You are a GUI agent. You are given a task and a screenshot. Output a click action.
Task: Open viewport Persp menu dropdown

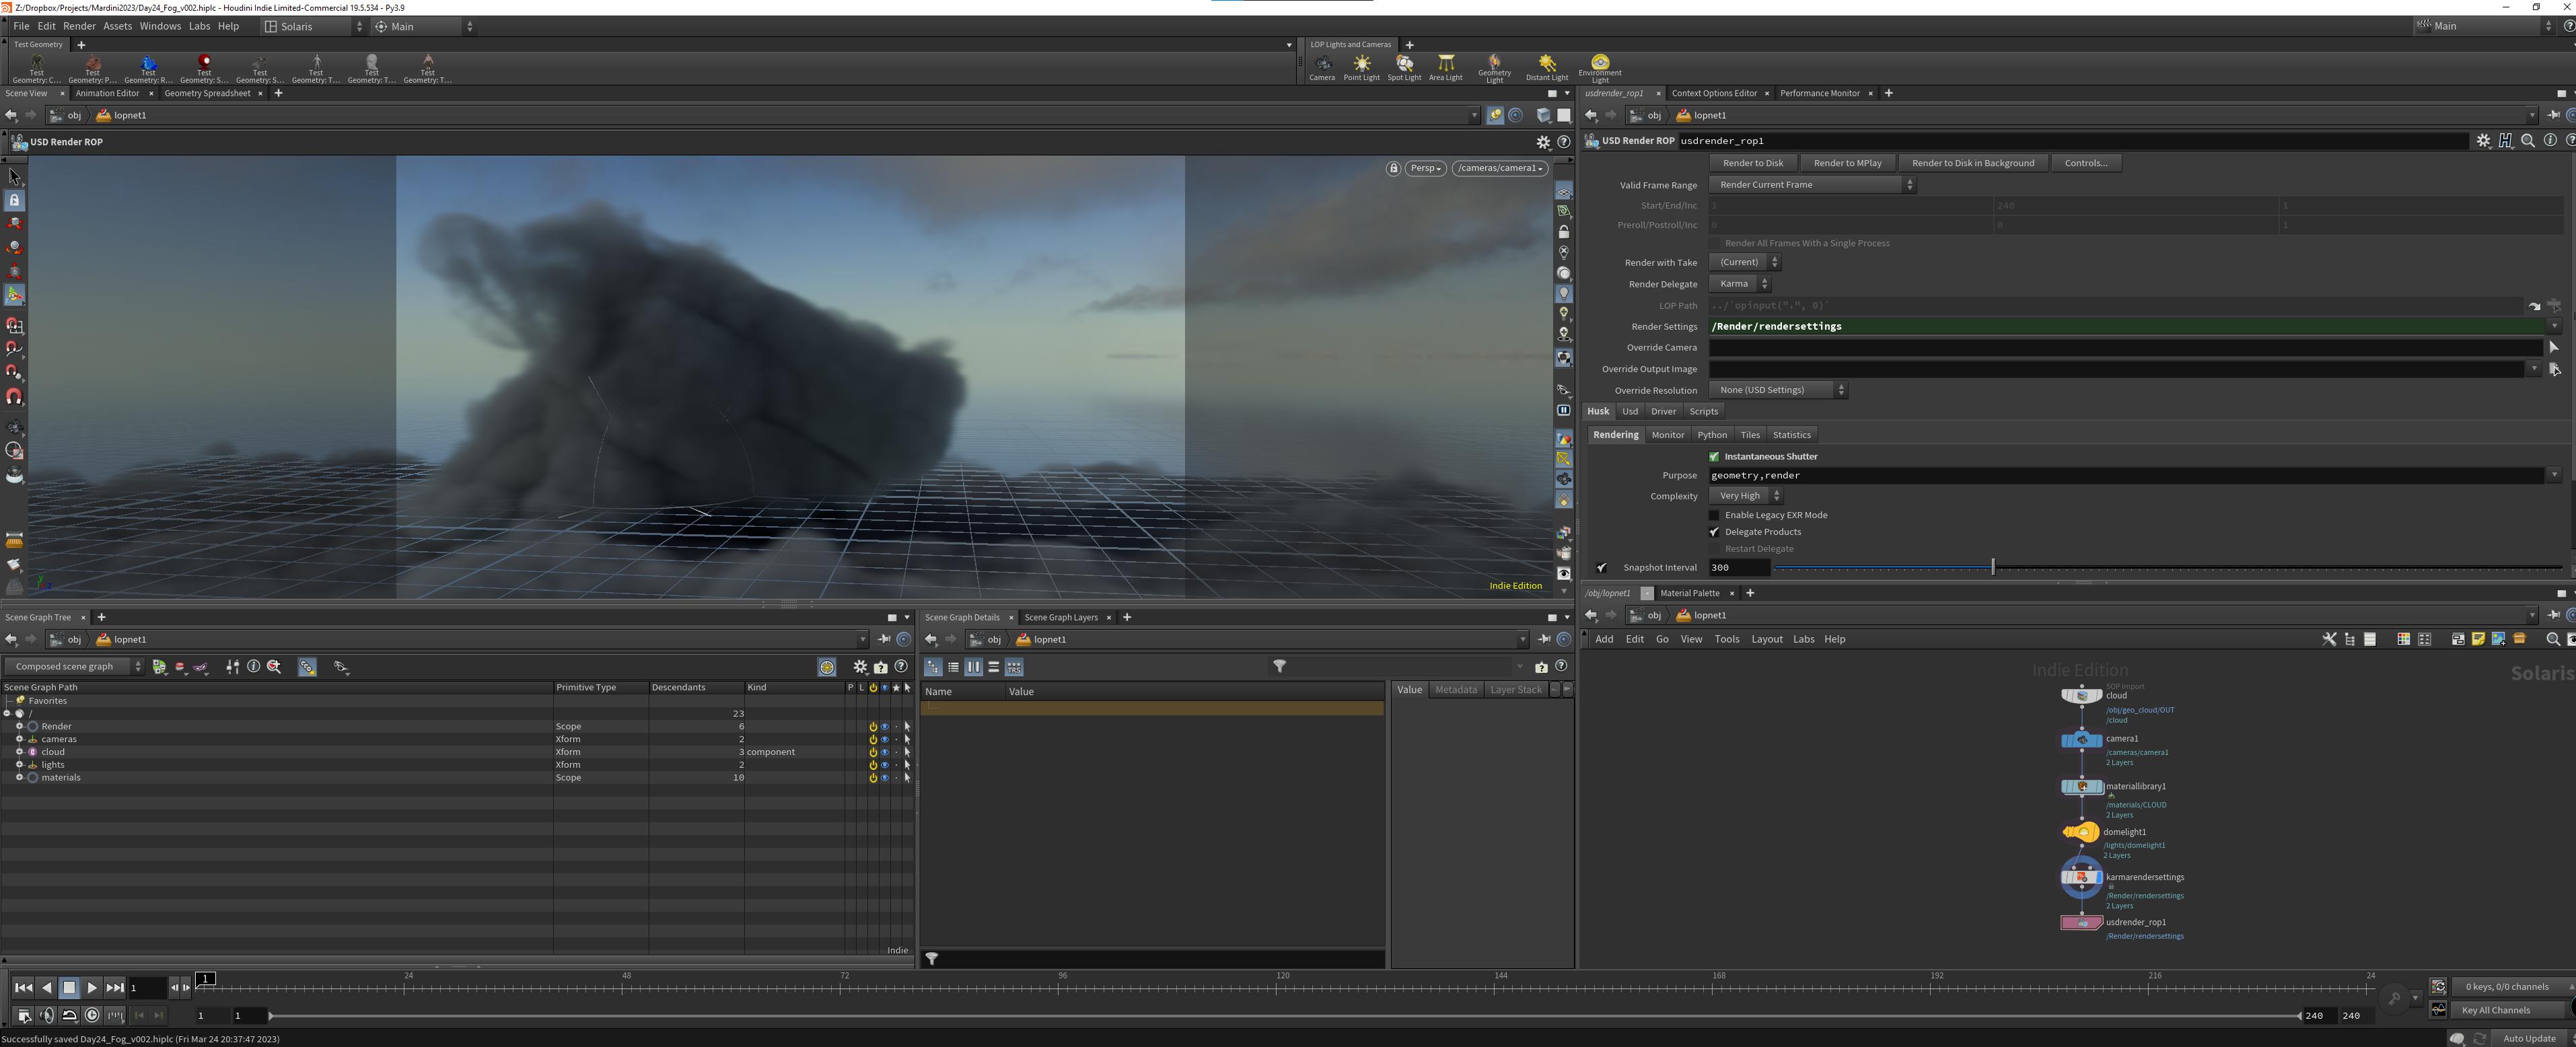(1425, 168)
